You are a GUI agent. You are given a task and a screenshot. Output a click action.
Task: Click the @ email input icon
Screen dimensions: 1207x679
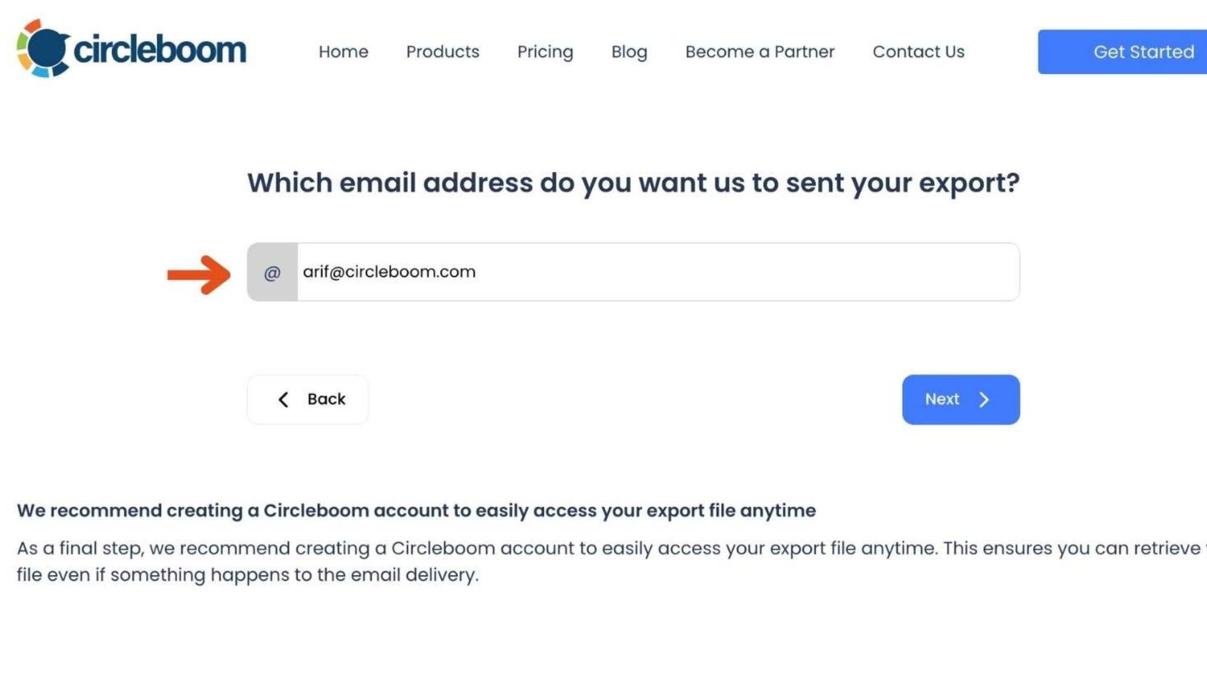pos(272,272)
